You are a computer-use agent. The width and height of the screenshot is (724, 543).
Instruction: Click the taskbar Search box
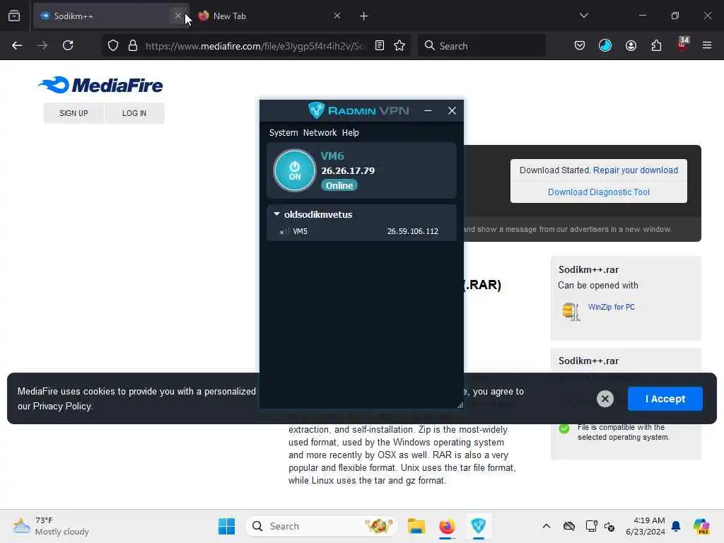(322, 526)
